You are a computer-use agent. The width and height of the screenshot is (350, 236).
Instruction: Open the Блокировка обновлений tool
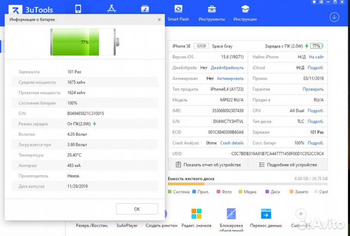[x=231, y=219]
